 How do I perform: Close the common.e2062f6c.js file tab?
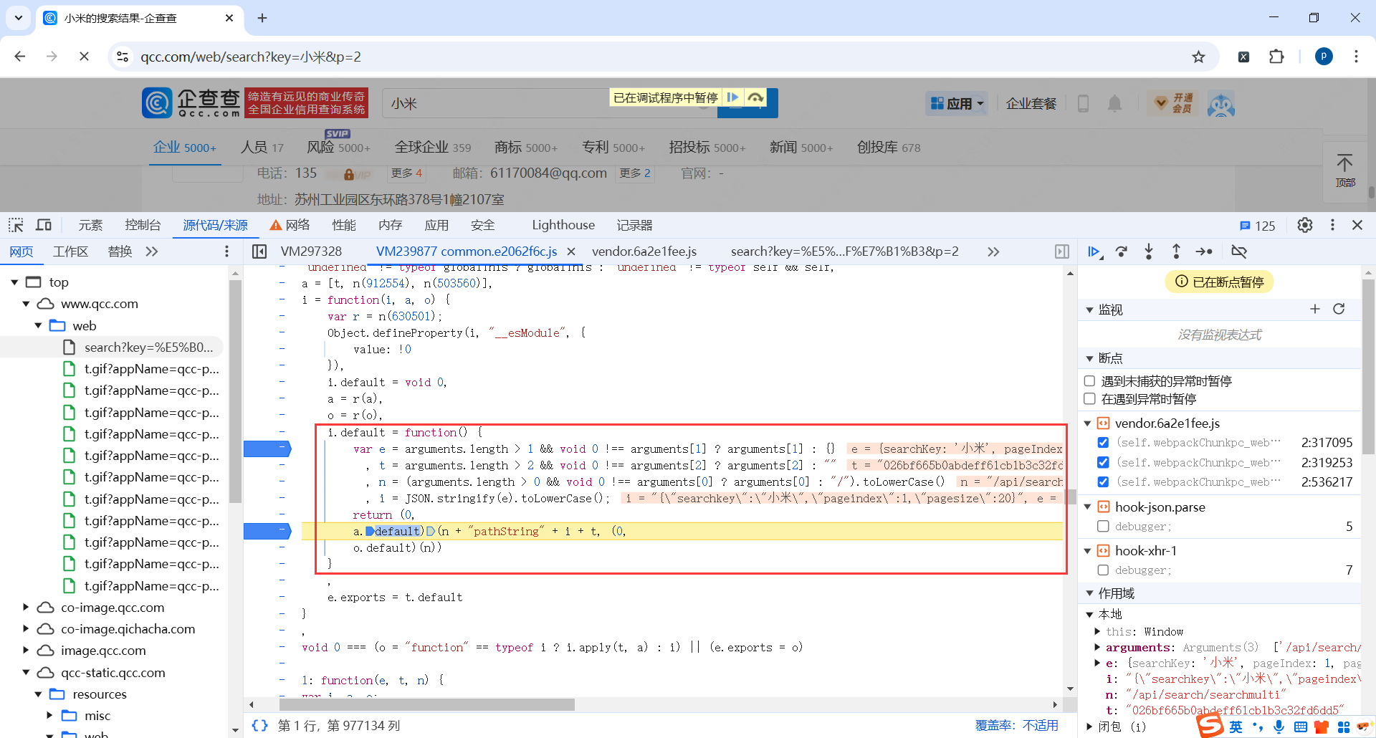tap(571, 251)
